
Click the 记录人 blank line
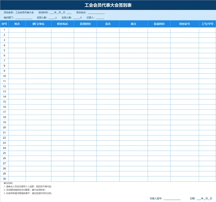pos(100,18)
